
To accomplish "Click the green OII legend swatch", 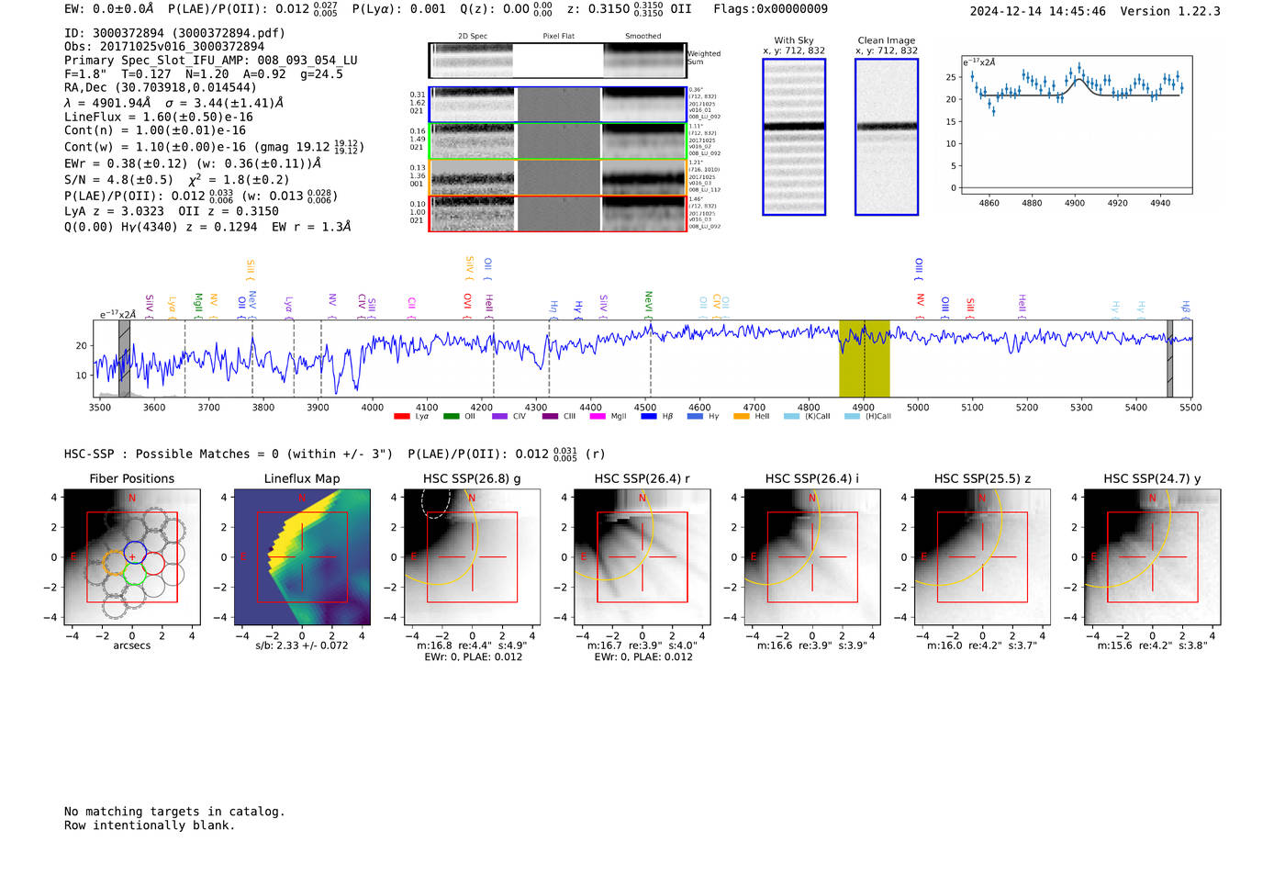I will click(x=451, y=416).
